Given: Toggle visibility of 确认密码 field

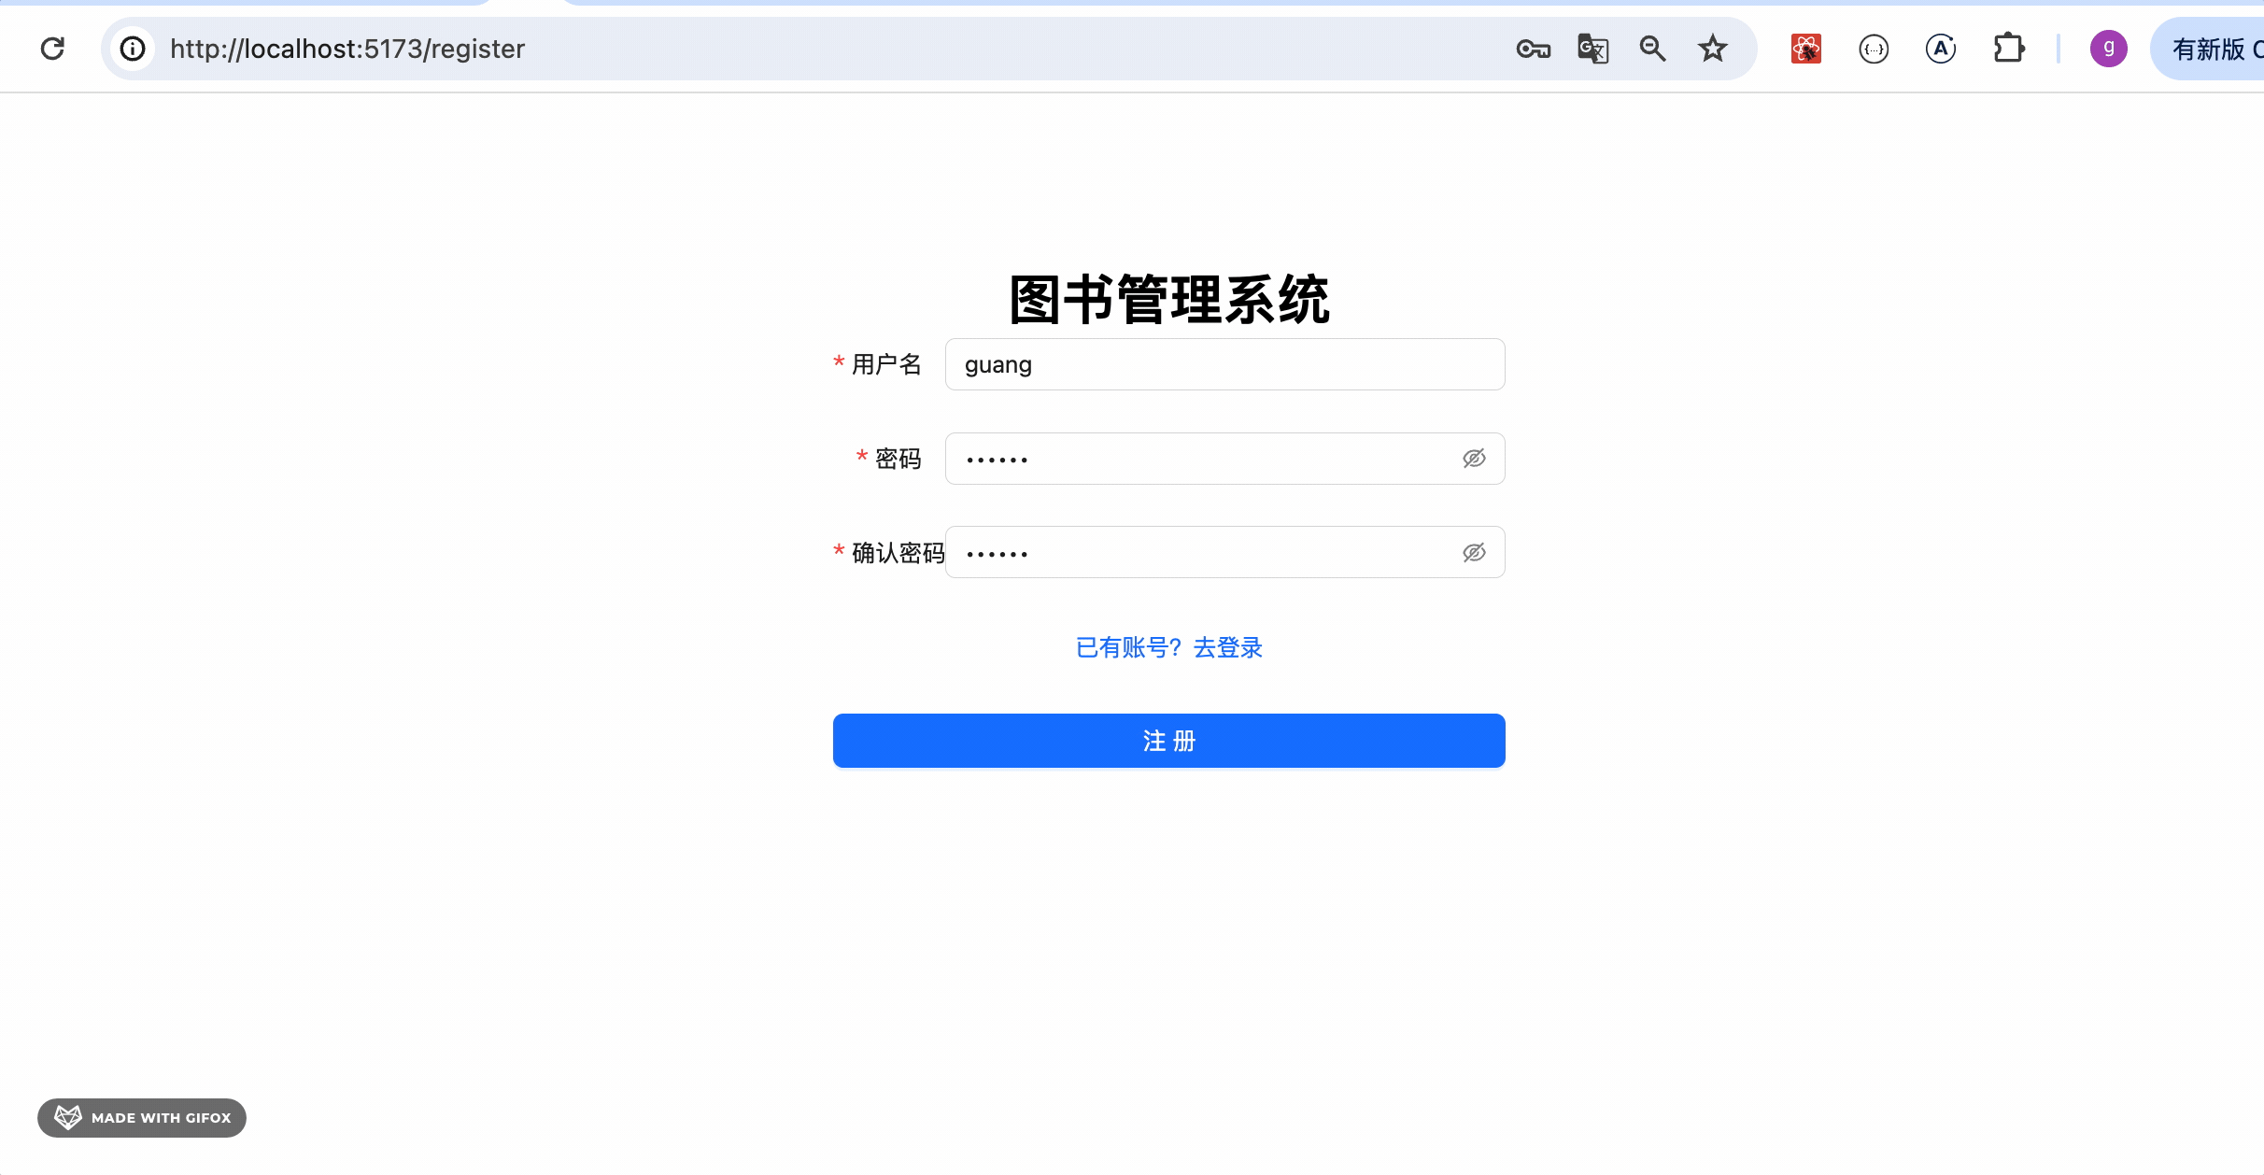Looking at the screenshot, I should pos(1474,553).
